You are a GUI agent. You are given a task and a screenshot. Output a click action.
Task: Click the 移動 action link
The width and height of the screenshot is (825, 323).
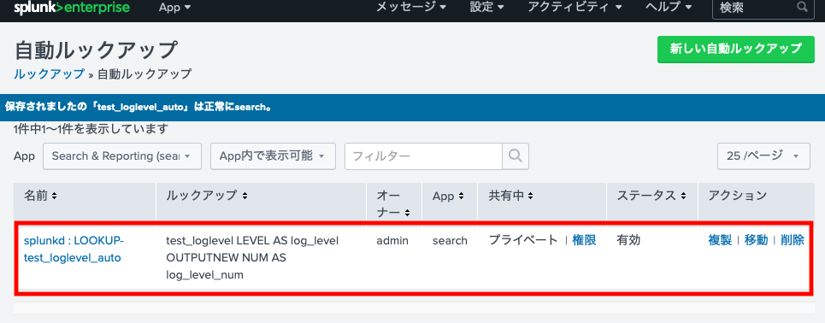point(756,240)
